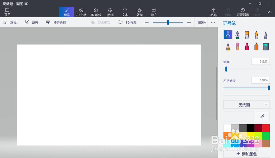The height and width of the screenshot is (158, 275).
Task: Activate the 裁剪 crop tool
Action: click(x=31, y=22)
